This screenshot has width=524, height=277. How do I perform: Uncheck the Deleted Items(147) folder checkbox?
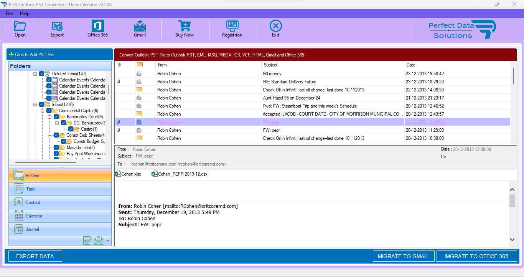(41, 74)
